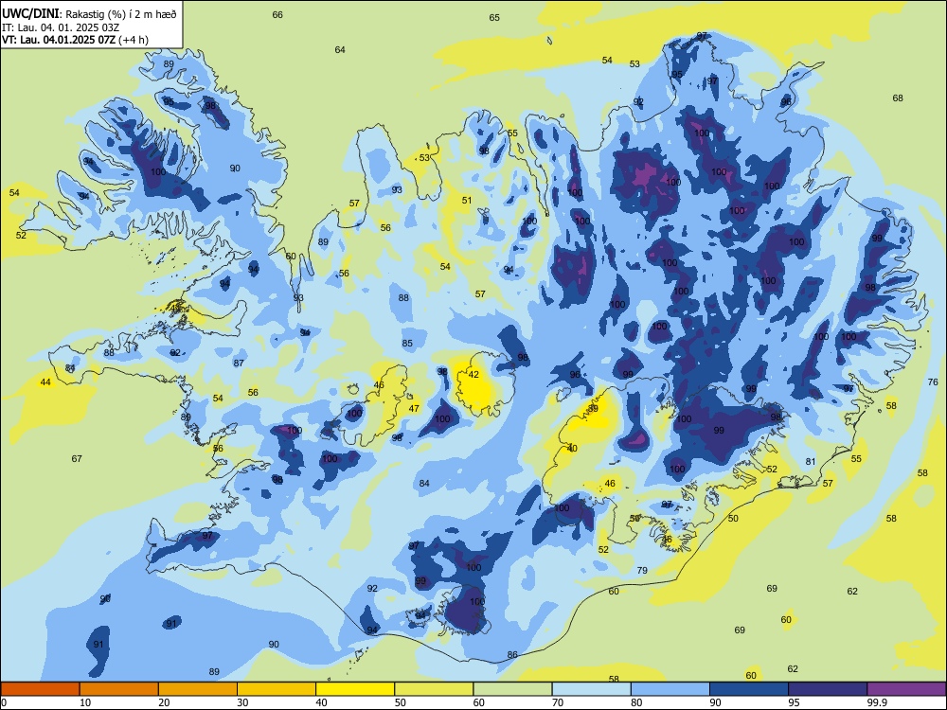Click the 30 legend tick label

[242, 702]
